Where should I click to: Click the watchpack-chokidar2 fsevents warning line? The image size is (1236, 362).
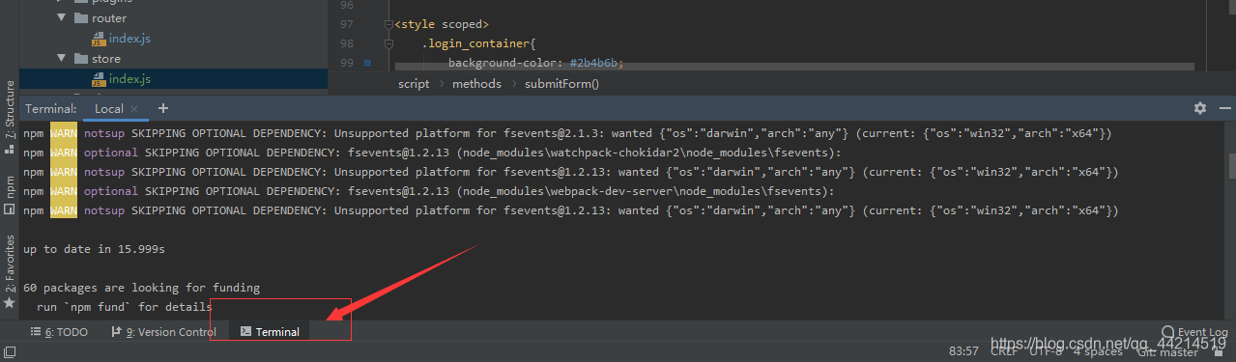point(432,153)
